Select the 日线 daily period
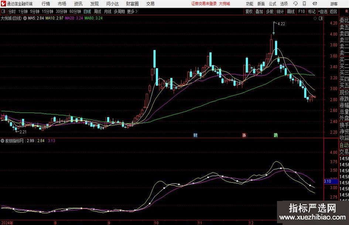The height and width of the screenshot is (225, 349). (x=87, y=11)
